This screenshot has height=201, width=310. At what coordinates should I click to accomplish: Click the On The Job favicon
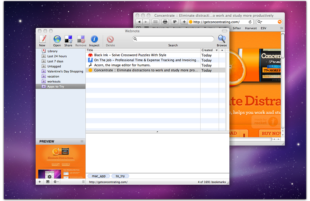(x=90, y=60)
